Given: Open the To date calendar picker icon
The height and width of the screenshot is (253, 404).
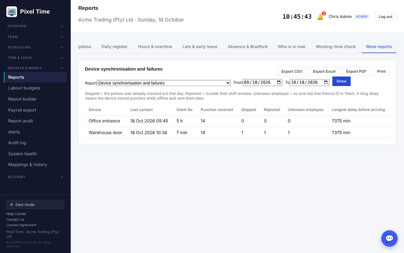Looking at the screenshot, I should coord(326,82).
